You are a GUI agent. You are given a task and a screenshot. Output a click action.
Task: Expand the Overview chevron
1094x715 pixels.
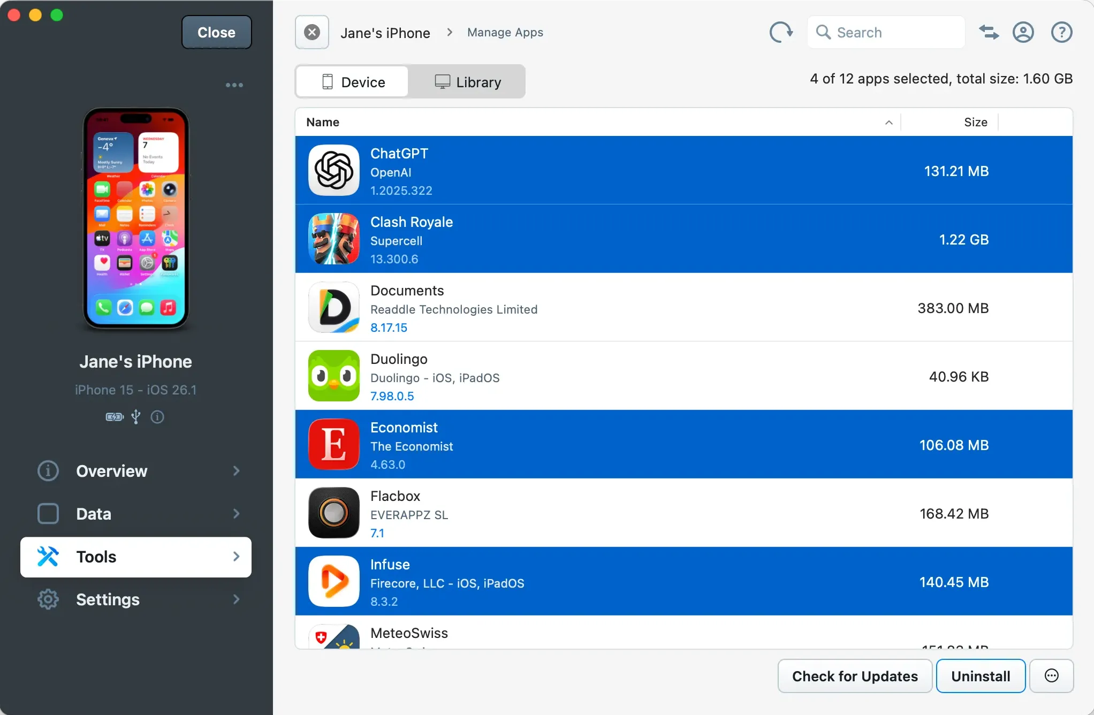pyautogui.click(x=236, y=471)
